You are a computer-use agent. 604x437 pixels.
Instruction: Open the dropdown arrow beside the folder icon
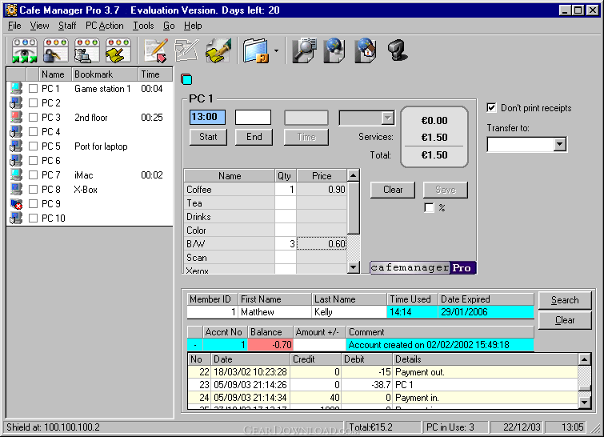276,50
